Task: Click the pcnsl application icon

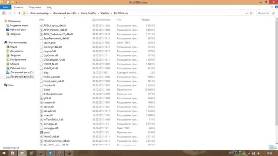Action: pyautogui.click(x=41, y=132)
